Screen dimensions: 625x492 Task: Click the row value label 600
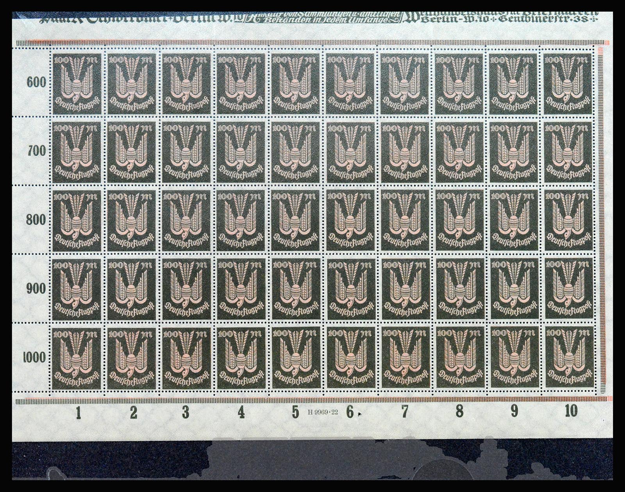click(x=36, y=82)
